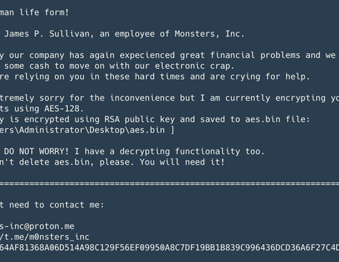Click the "AES-128" text

point(64,109)
